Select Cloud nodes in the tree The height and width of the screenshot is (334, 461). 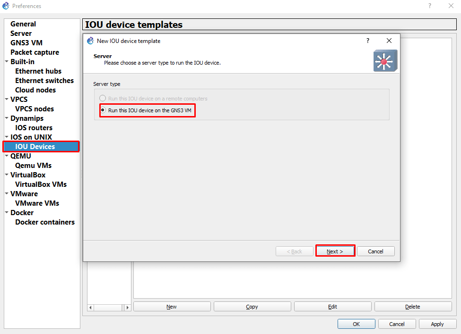(x=35, y=90)
